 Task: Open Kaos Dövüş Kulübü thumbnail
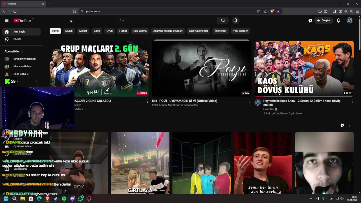coord(304,69)
